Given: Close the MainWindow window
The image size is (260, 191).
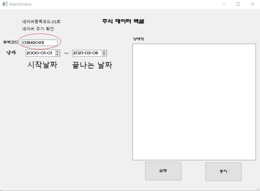Looking at the screenshot, I should pyautogui.click(x=253, y=4).
